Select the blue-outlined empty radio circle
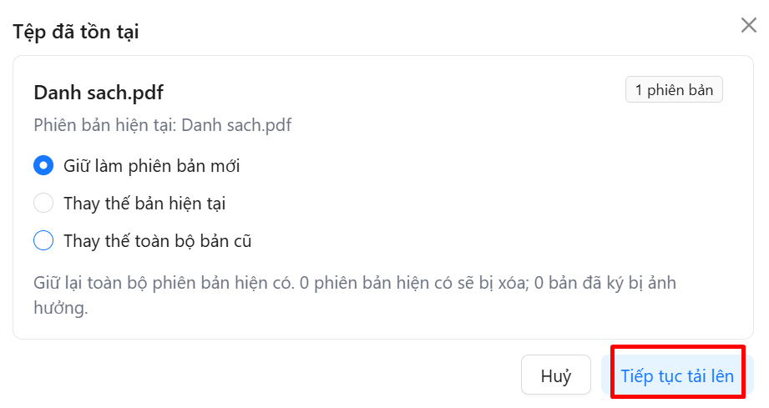This screenshot has height=408, width=769. 43,240
